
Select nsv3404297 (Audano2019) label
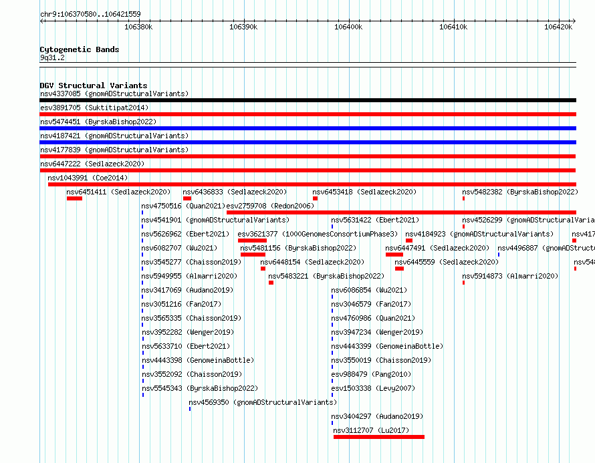377,416
